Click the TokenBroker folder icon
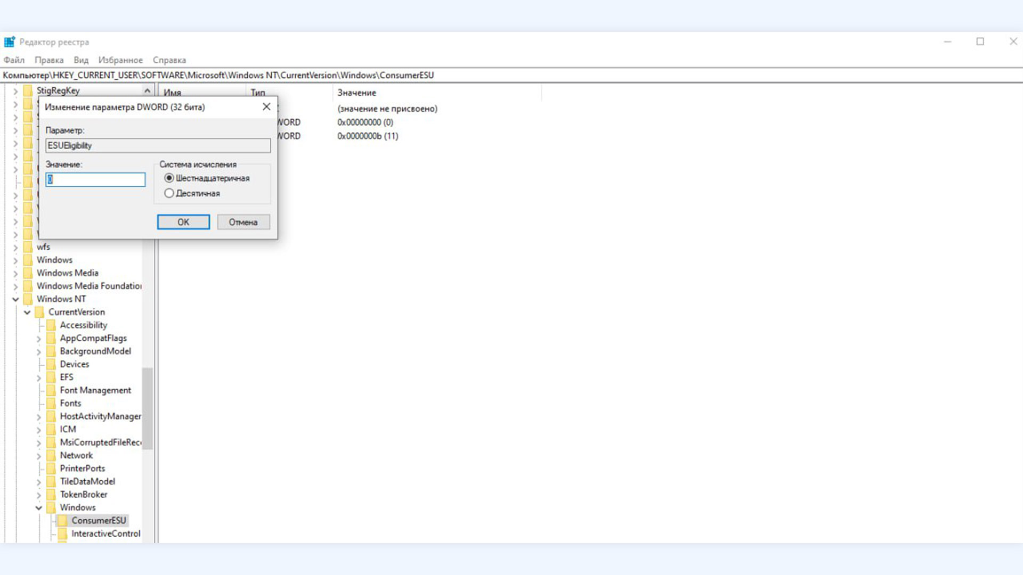 51,495
